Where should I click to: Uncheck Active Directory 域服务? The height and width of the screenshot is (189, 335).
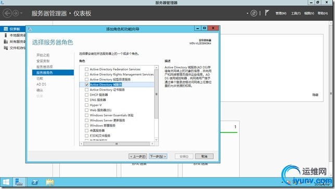pos(86,85)
